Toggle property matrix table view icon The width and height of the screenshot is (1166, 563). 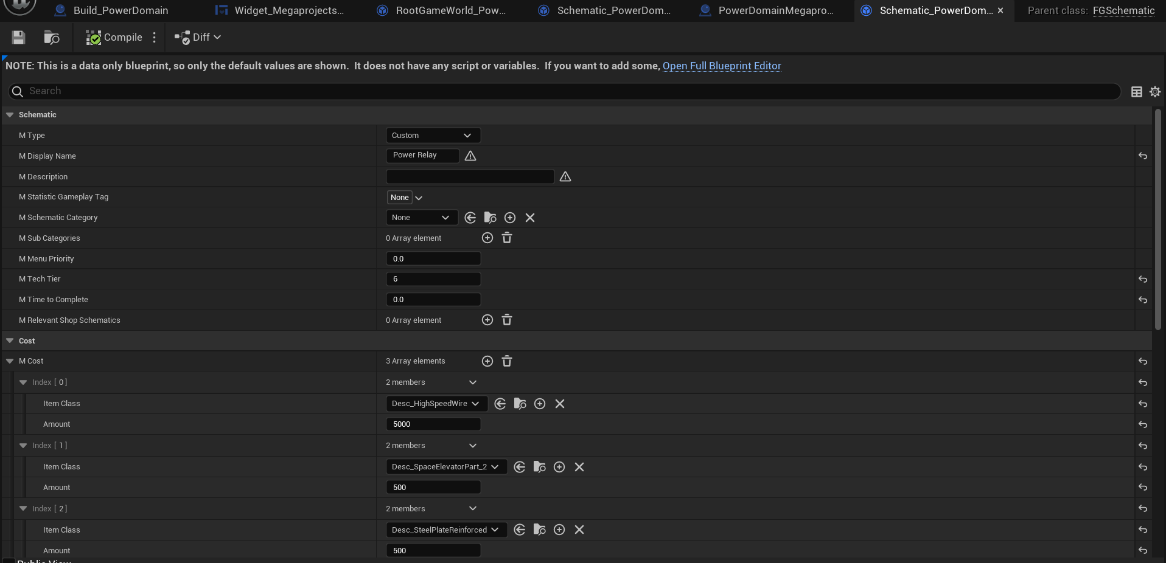1136,92
